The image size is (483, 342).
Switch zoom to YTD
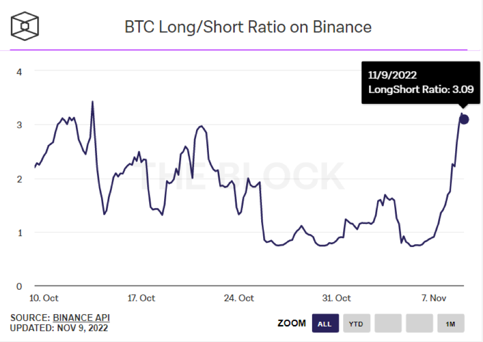356,323
